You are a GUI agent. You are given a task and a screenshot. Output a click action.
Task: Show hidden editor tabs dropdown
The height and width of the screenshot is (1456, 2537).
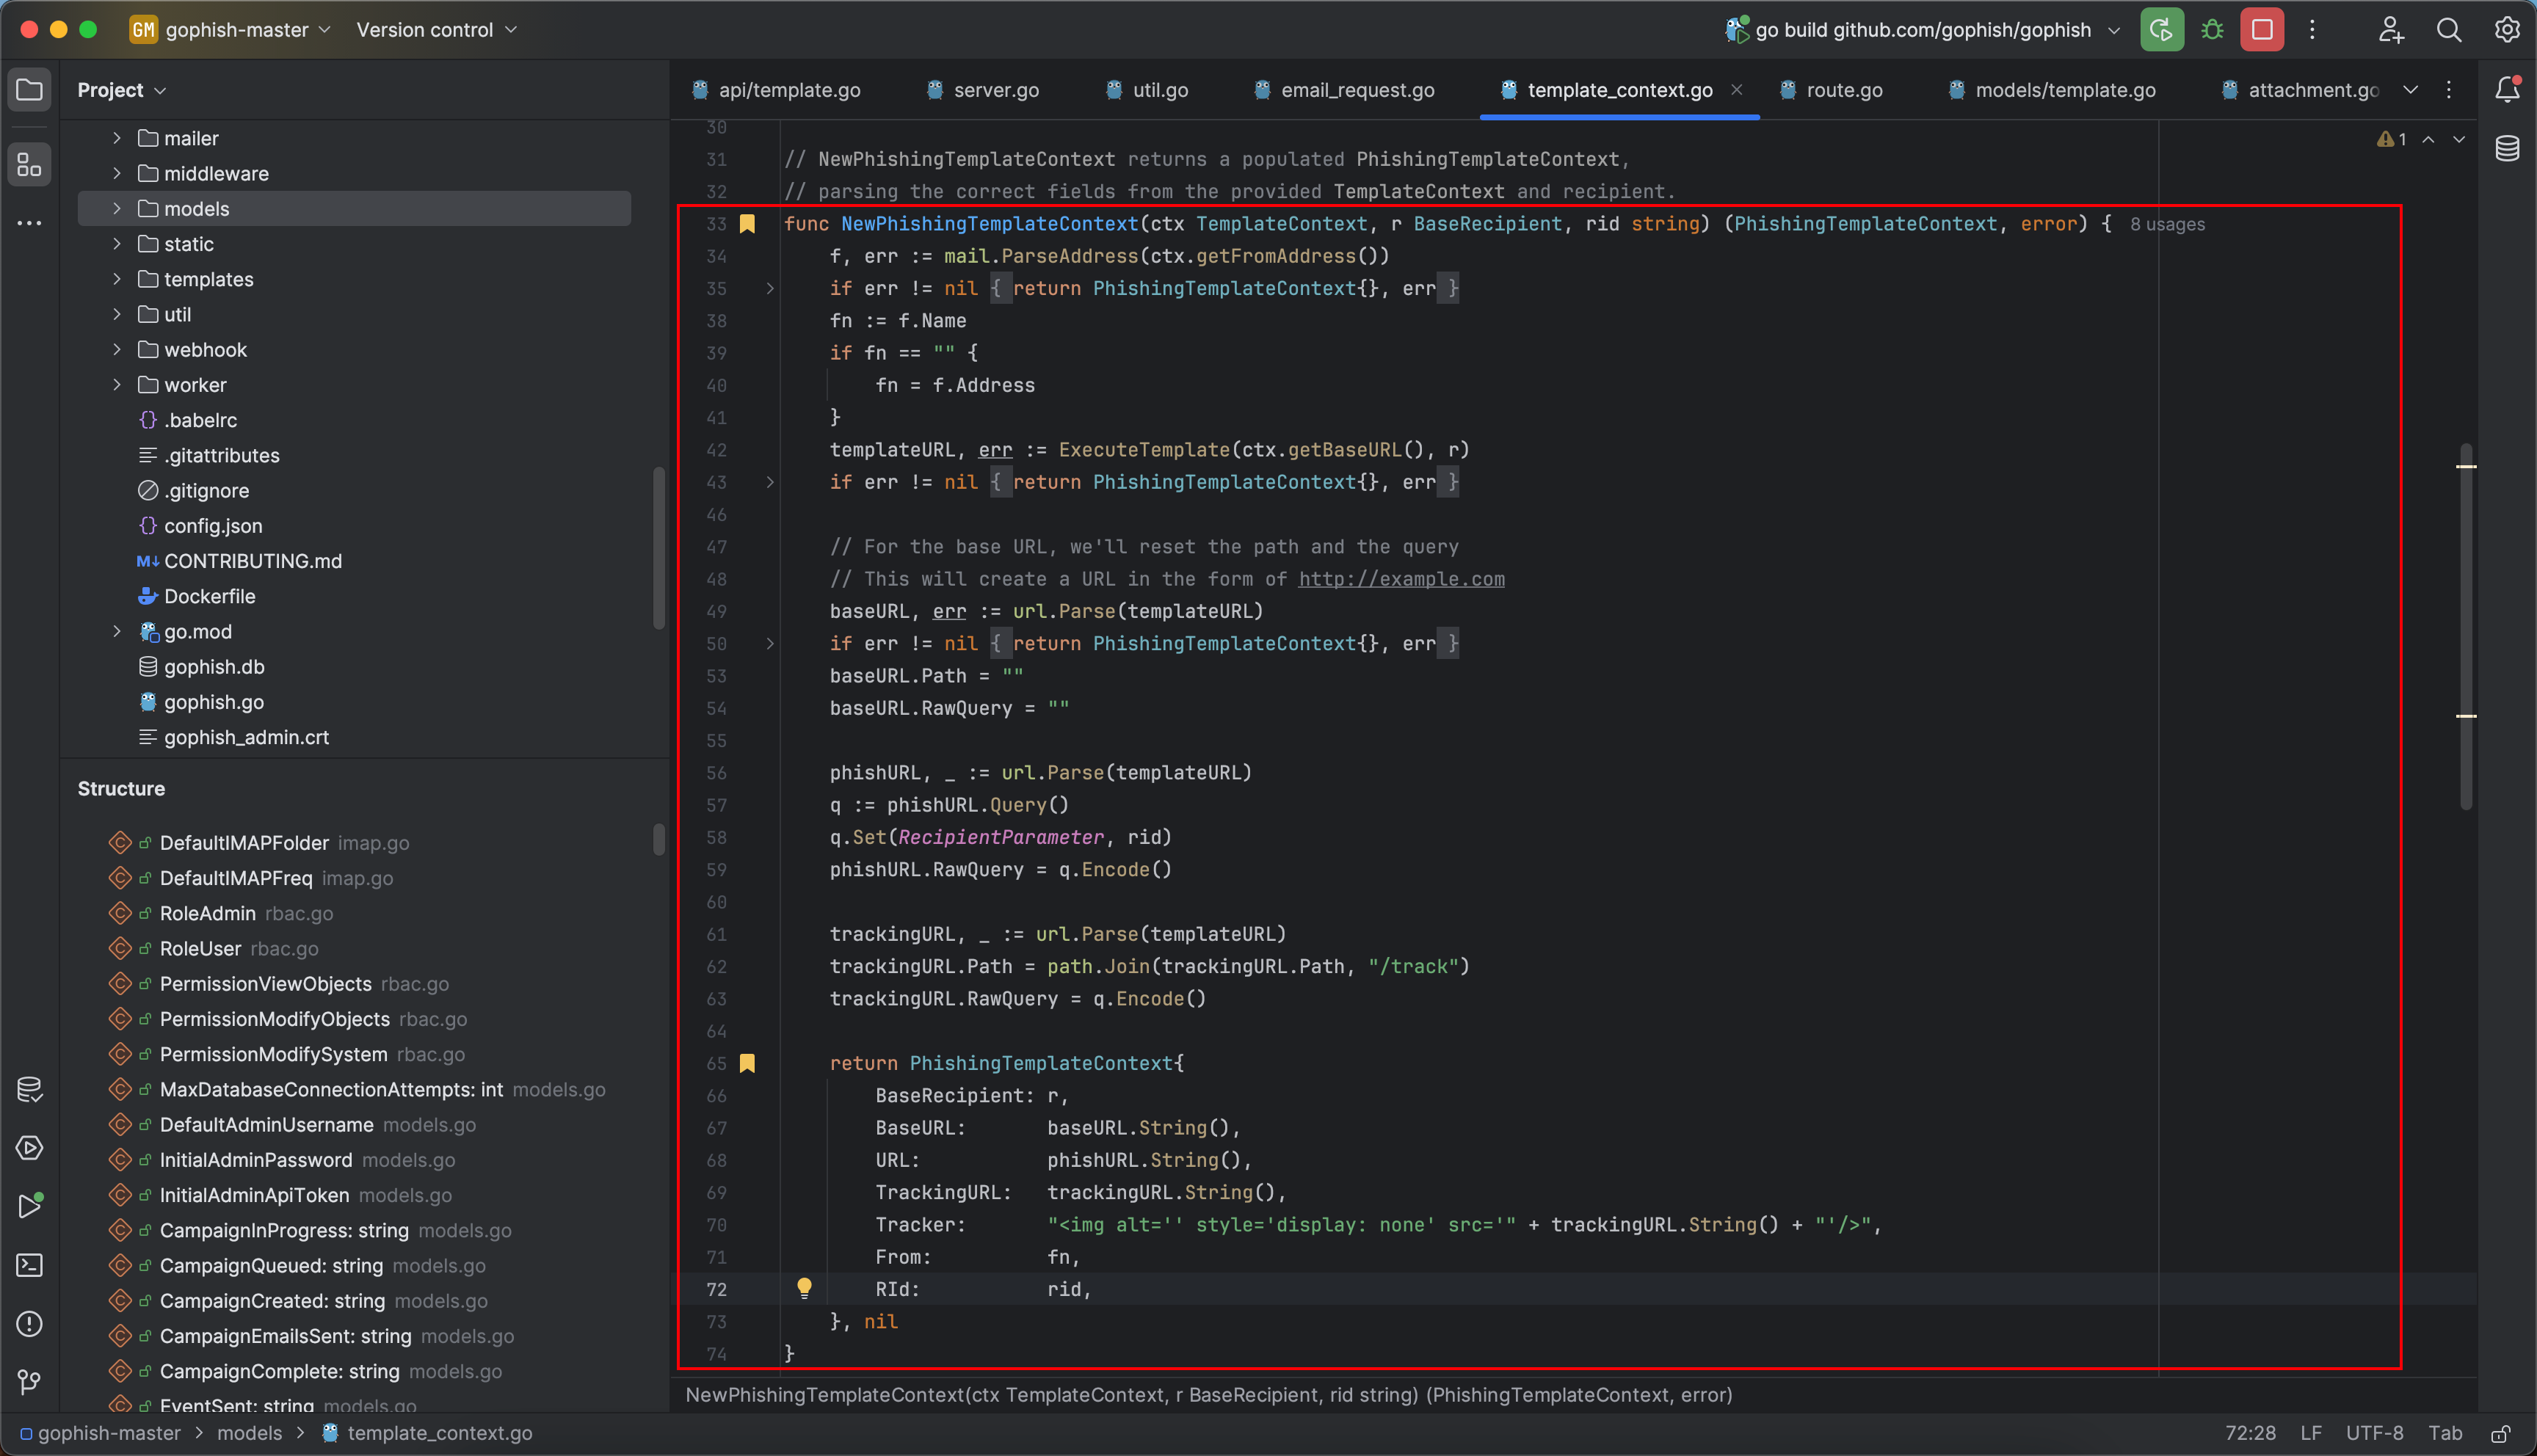(x=2411, y=90)
